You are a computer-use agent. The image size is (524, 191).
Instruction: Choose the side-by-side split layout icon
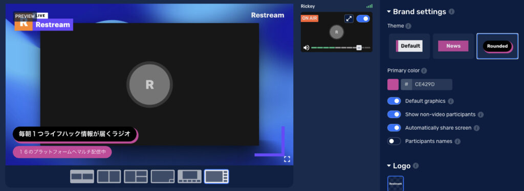click(109, 176)
